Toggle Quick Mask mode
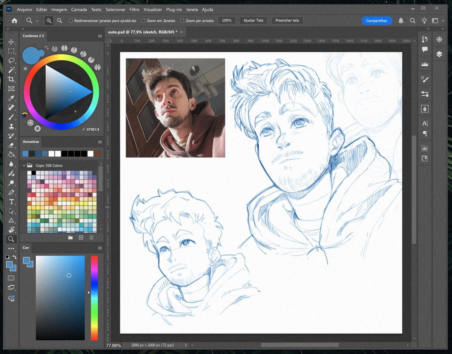This screenshot has width=452, height=354. (11, 278)
